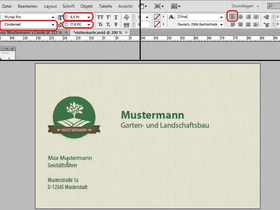The height and width of the screenshot is (210, 280).
Task: Click the tracking stepper arrows
Action: pos(133,24)
